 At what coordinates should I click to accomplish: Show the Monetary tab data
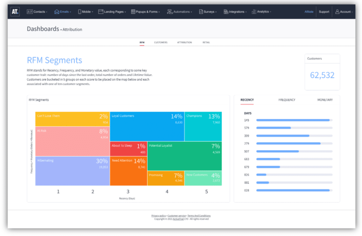coord(325,100)
